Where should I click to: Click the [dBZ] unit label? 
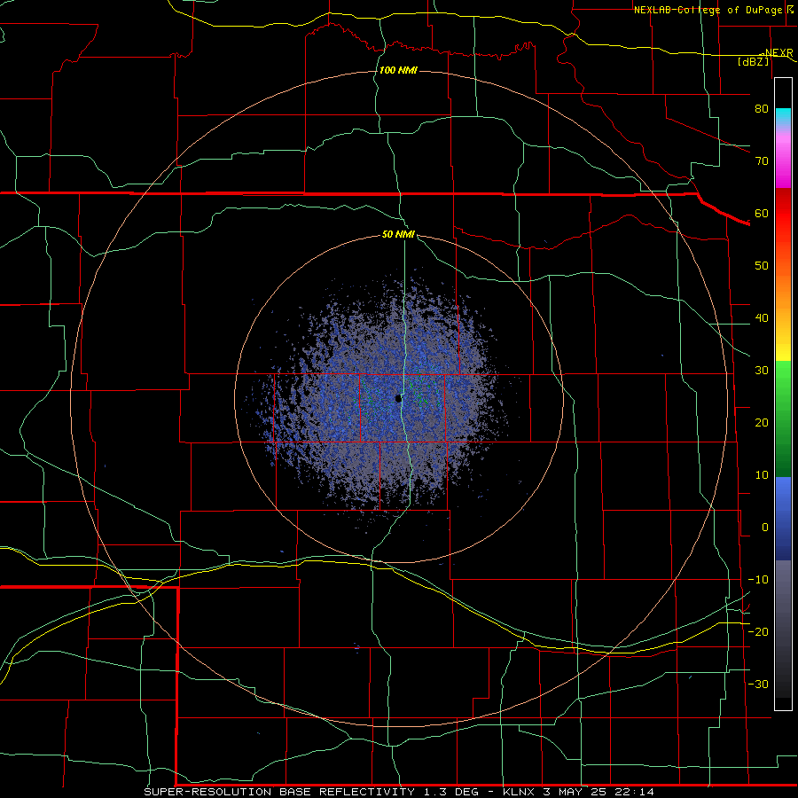tap(754, 61)
